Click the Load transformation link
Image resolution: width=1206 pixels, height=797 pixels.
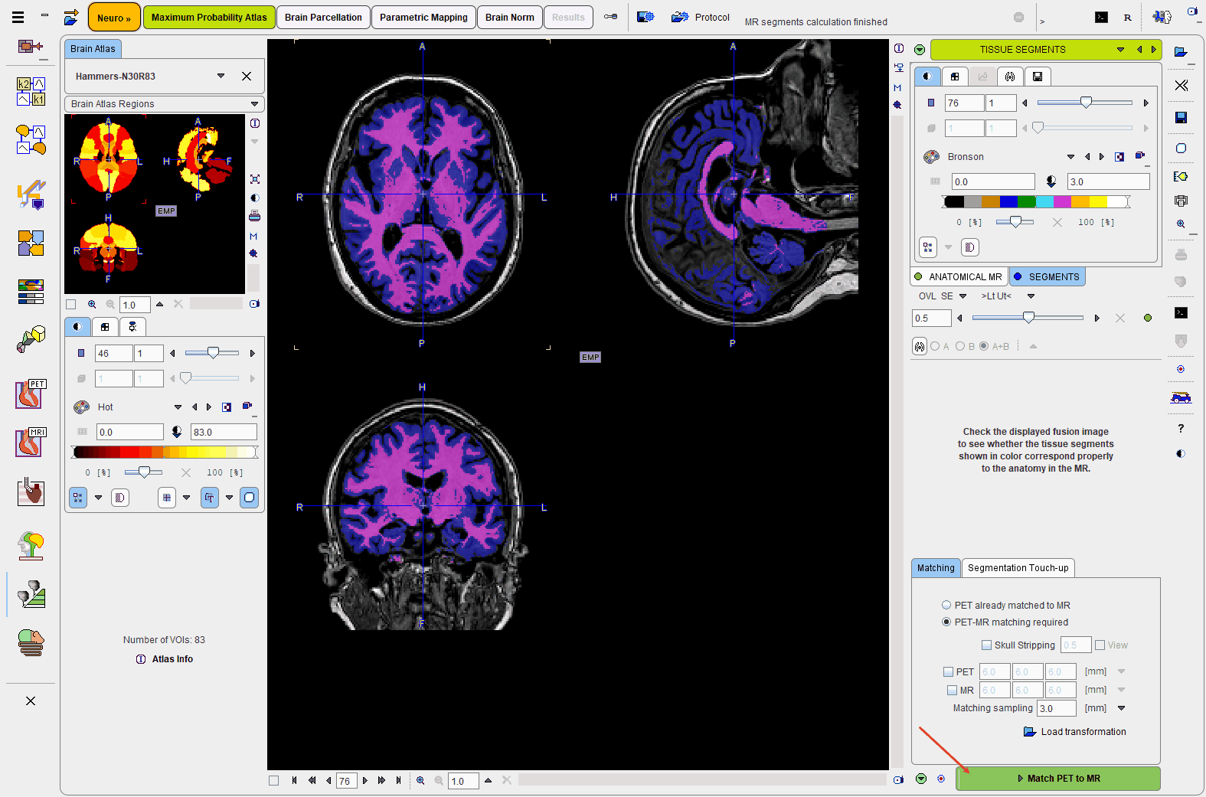1083,732
